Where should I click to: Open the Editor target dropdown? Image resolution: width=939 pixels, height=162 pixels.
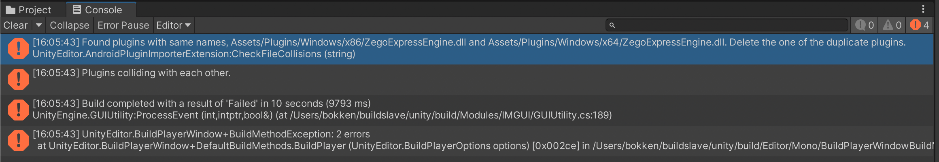(x=173, y=25)
